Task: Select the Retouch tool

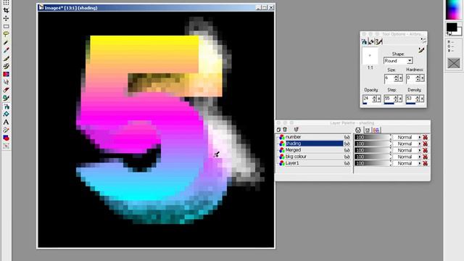Action: 6,82
